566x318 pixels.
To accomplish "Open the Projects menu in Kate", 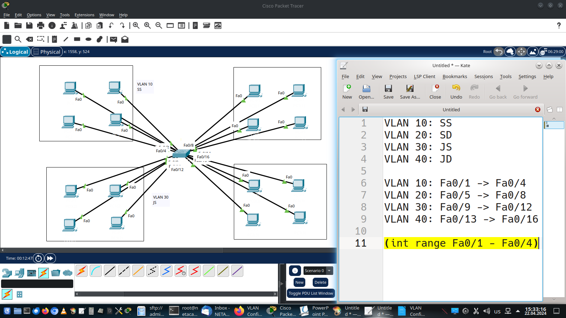I will 398,76.
